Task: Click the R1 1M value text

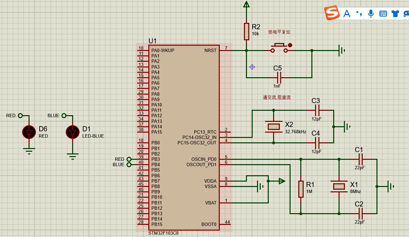Action: pyautogui.click(x=309, y=191)
